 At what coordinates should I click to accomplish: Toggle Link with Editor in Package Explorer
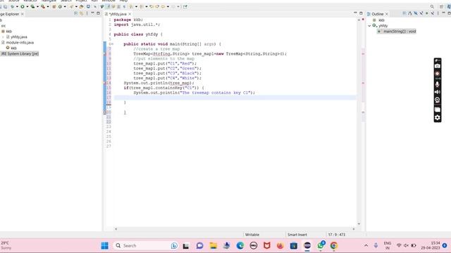[x=82, y=14]
